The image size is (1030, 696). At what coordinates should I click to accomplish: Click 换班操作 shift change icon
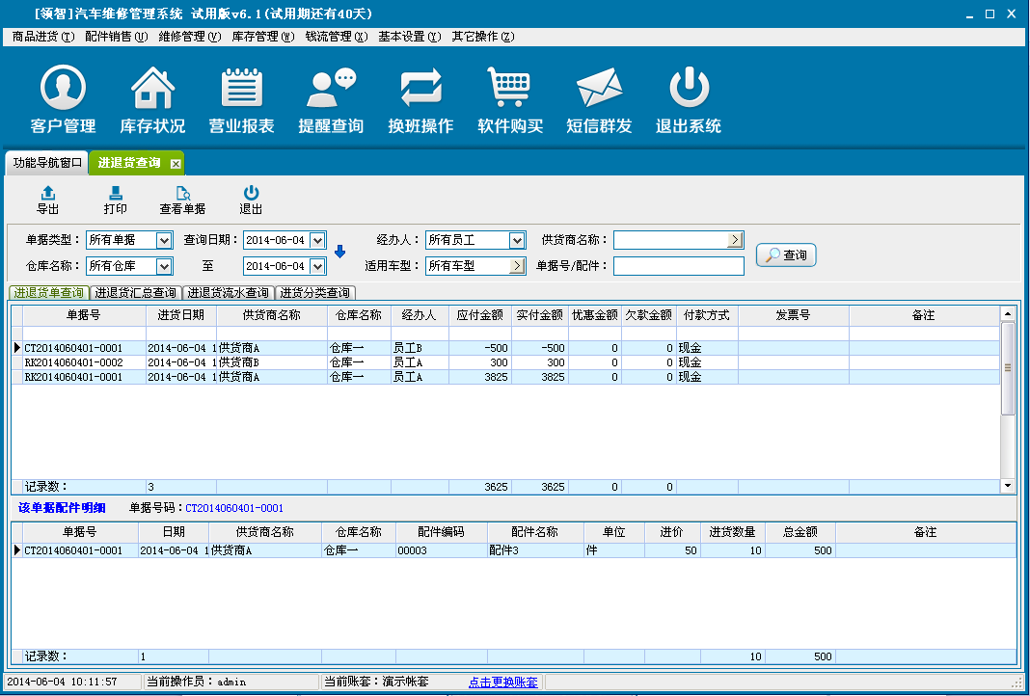click(420, 89)
